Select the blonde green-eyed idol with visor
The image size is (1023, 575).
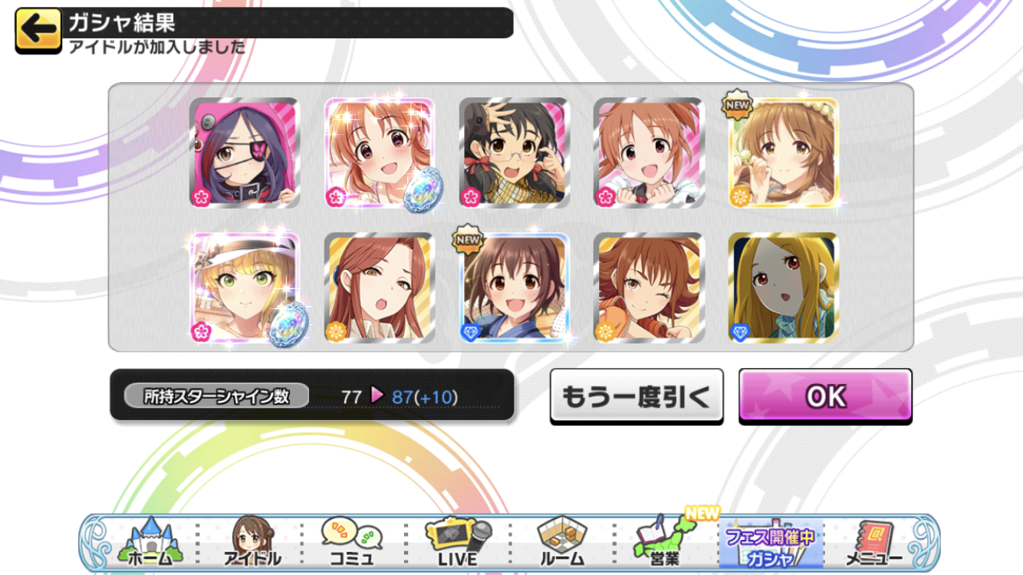click(245, 287)
